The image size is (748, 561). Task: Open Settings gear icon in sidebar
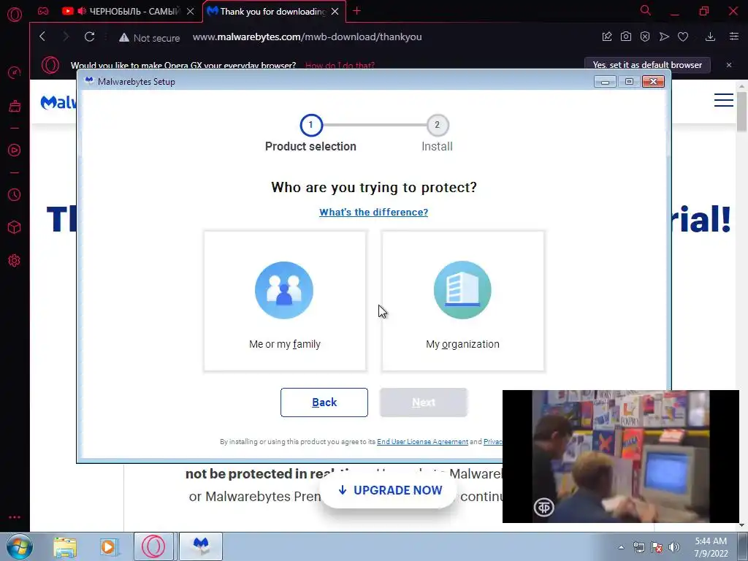15,261
